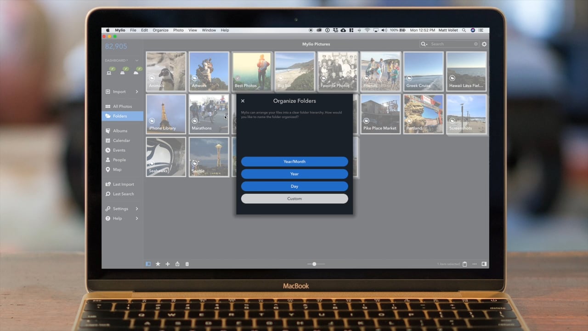Open the gear settings icon beside Search
The width and height of the screenshot is (588, 331).
coord(484,44)
